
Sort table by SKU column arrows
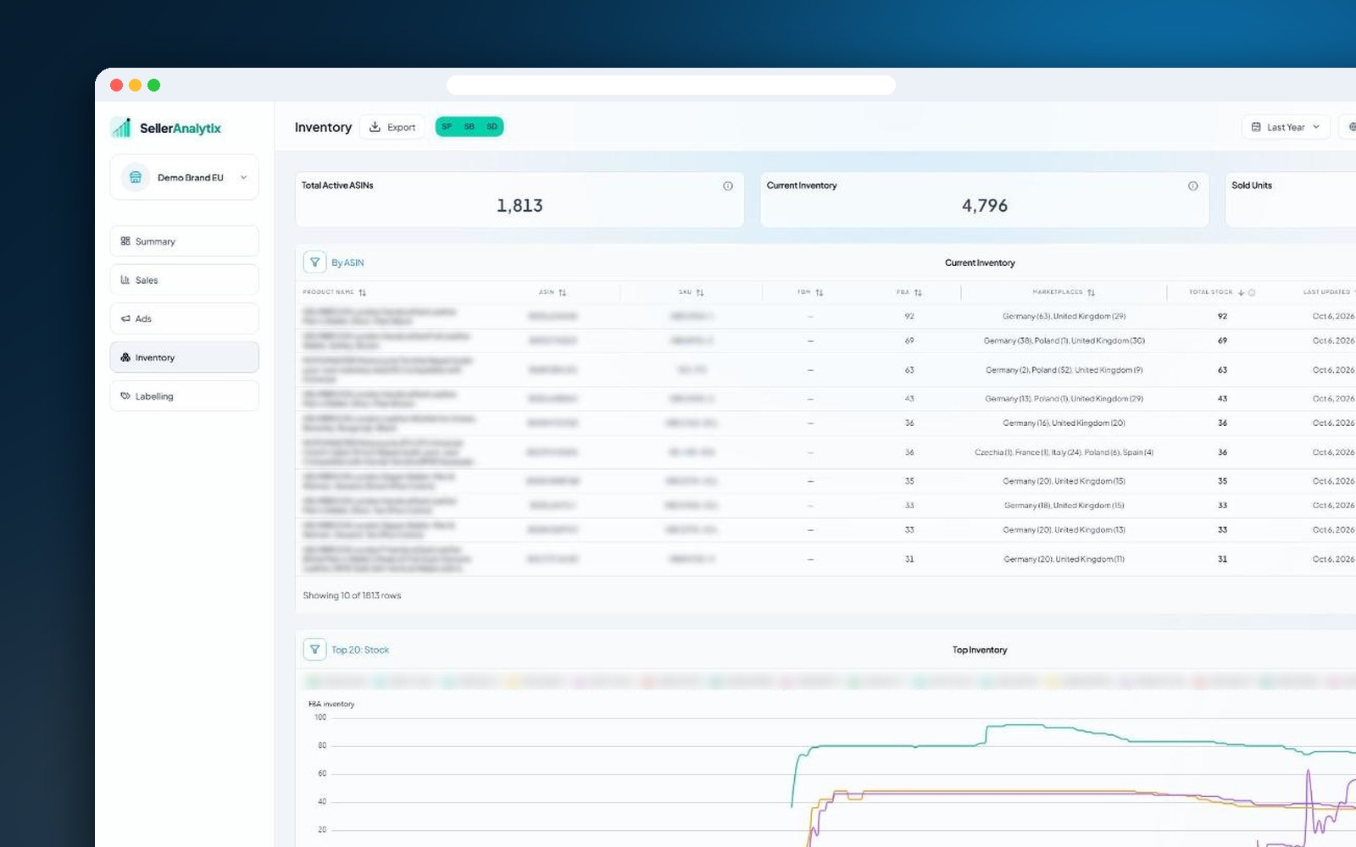point(700,292)
